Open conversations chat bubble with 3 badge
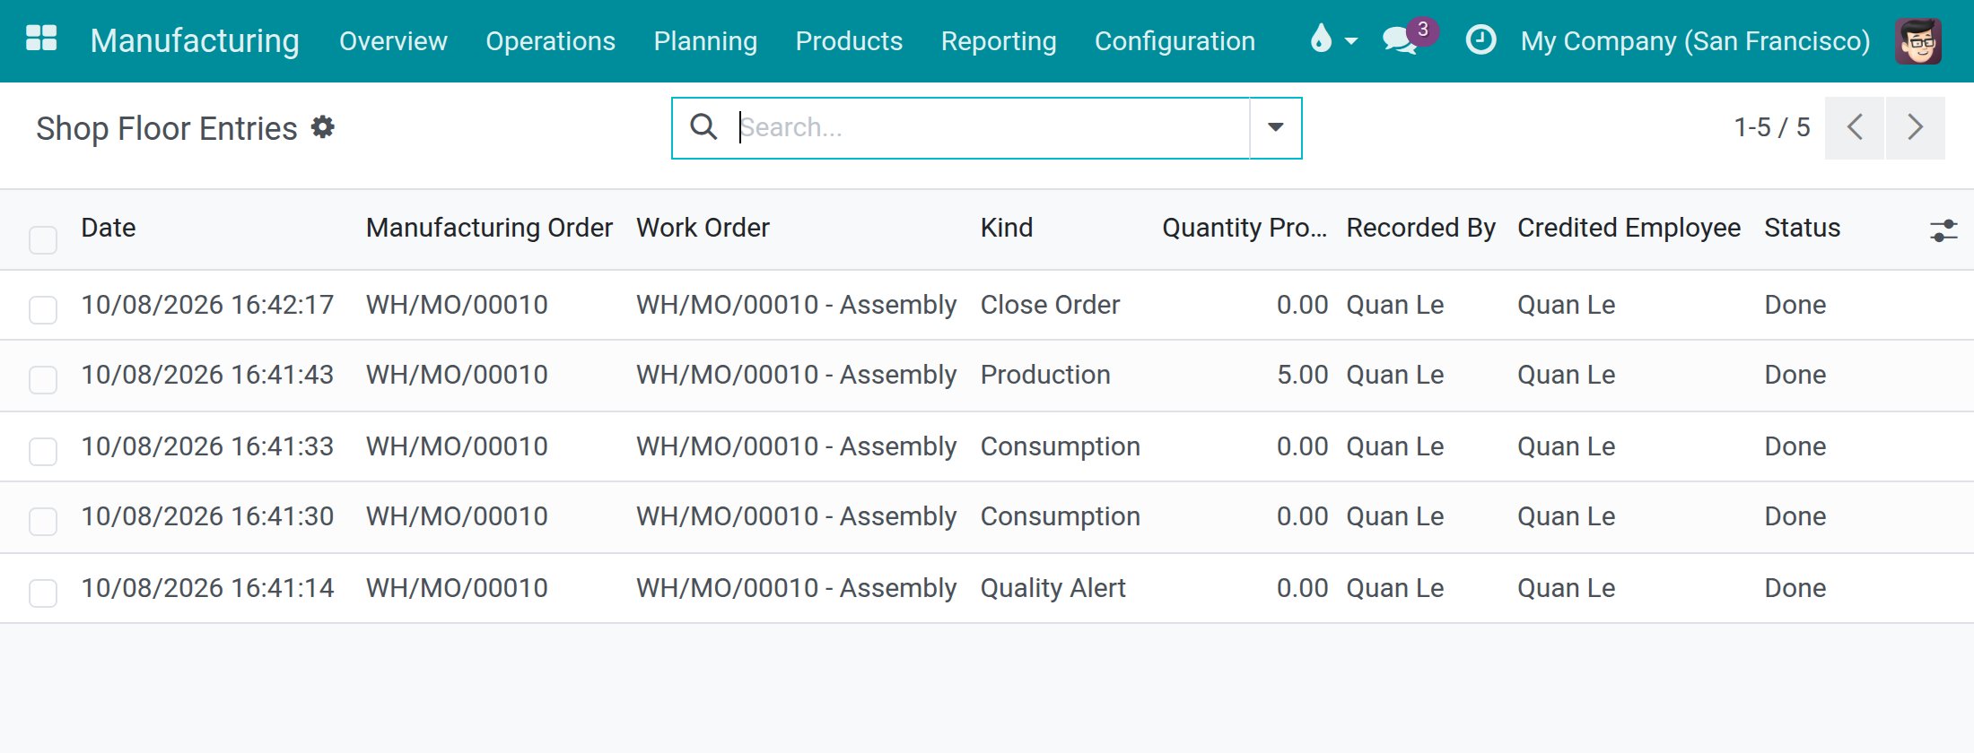The height and width of the screenshot is (753, 1974). point(1409,38)
